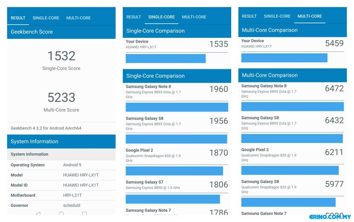
Task: Click 'Samsung Galaxy Note 8' in single-core list
Action: (148, 86)
